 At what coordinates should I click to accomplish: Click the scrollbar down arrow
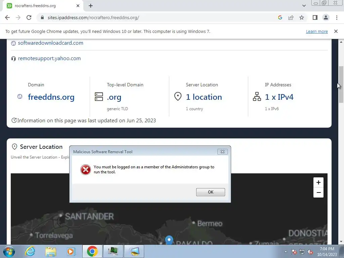click(x=341, y=242)
